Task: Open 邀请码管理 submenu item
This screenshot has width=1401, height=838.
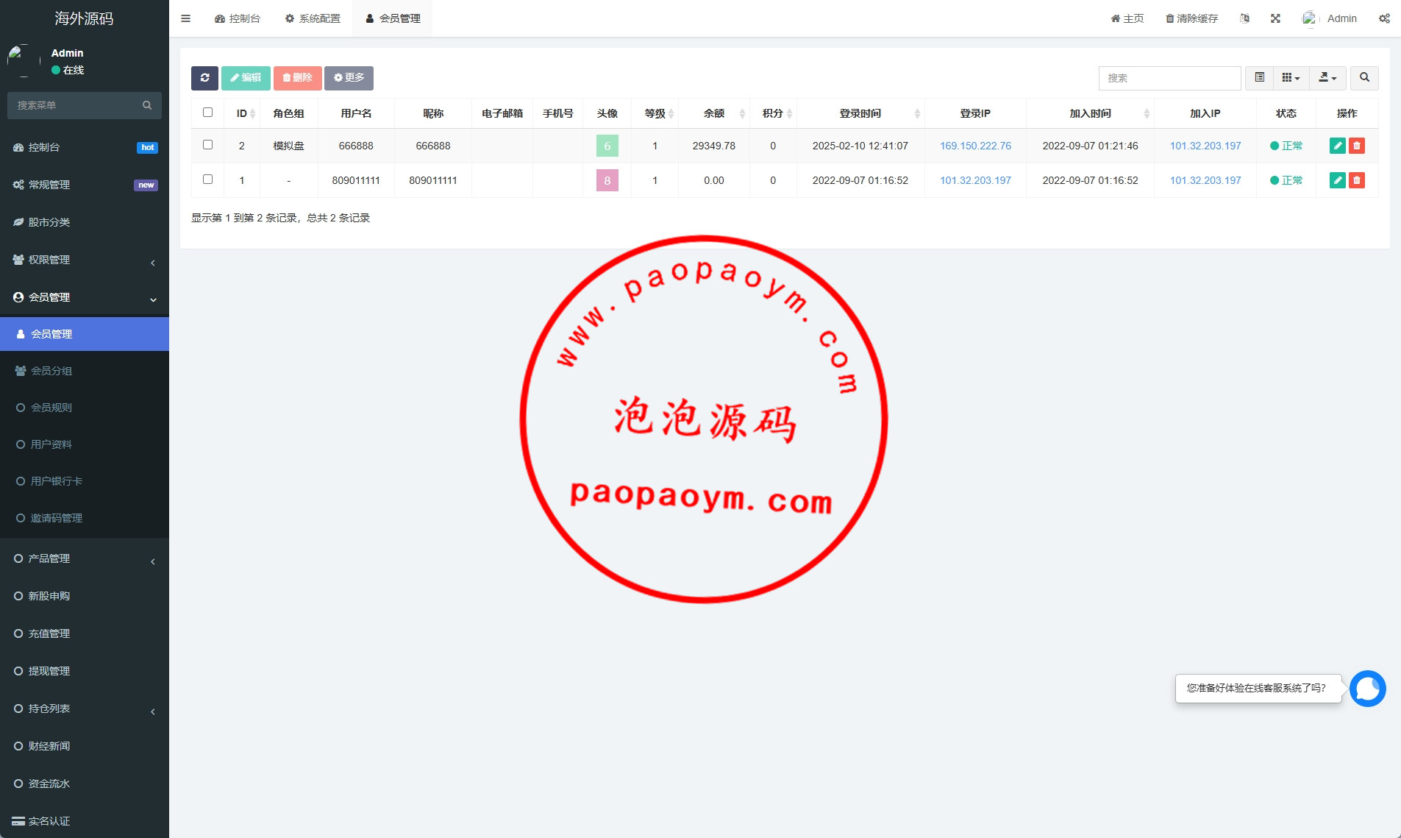Action: click(85, 518)
